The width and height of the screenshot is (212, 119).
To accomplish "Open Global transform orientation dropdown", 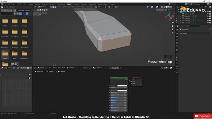I will point(99,7).
